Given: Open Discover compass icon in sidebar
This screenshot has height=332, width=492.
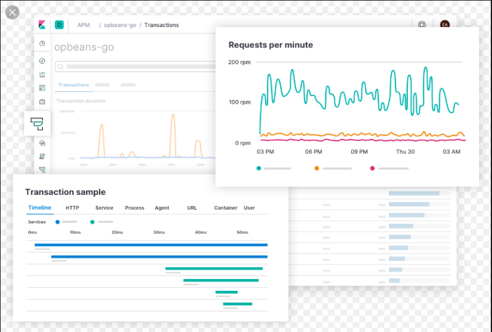Looking at the screenshot, I should coord(42,61).
